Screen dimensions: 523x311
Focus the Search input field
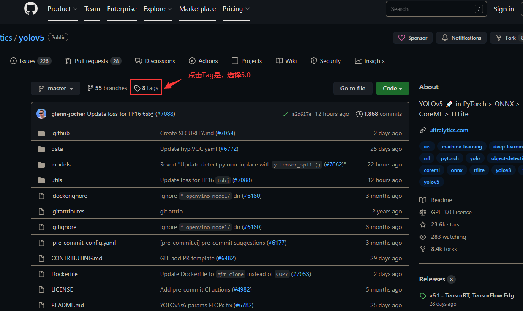[x=436, y=9]
